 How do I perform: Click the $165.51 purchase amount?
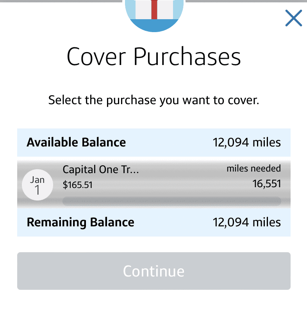(77, 185)
